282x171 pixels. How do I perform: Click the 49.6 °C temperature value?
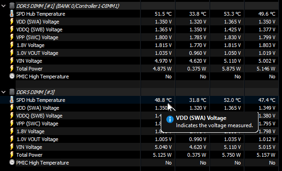click(x=267, y=14)
